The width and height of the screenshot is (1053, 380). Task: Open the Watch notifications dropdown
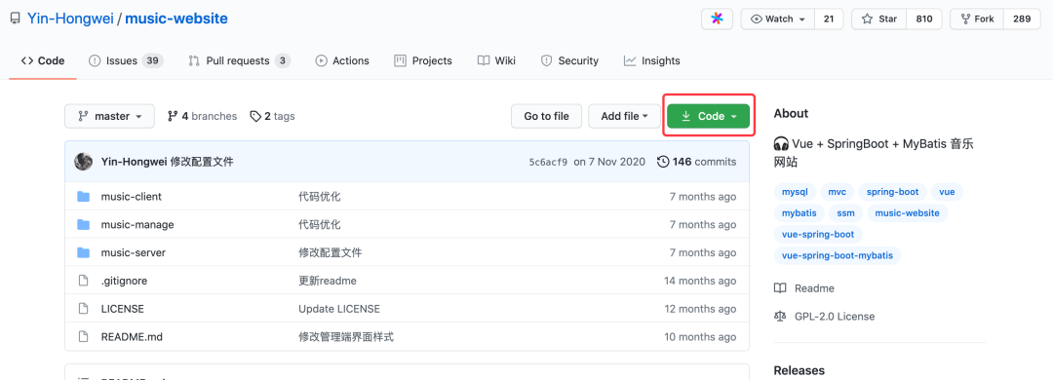pos(778,19)
